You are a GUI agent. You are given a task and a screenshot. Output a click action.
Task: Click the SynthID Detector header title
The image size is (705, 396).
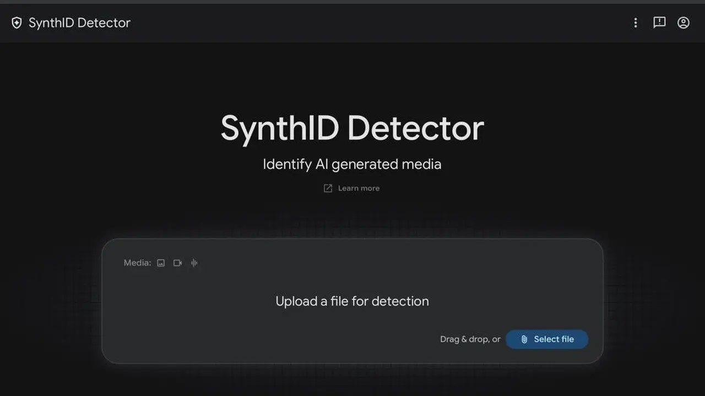click(79, 23)
